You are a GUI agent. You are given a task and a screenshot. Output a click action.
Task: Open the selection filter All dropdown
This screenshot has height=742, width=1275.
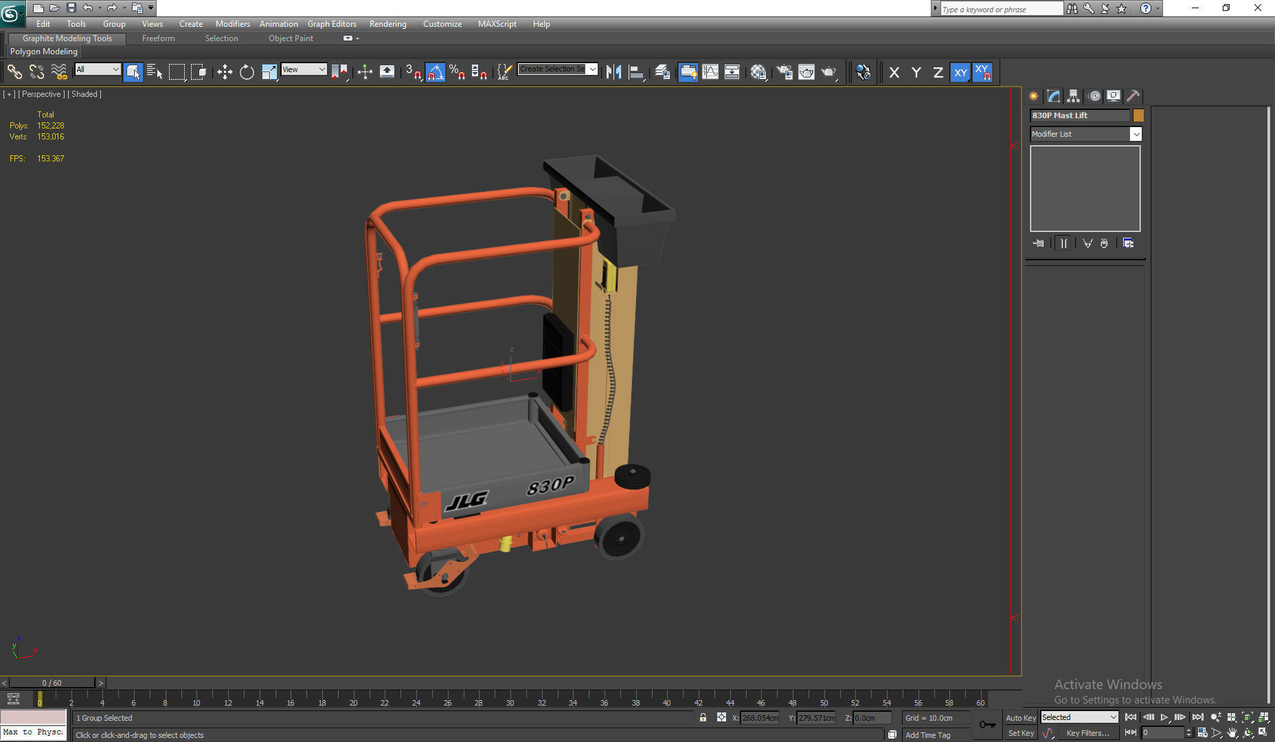(98, 69)
